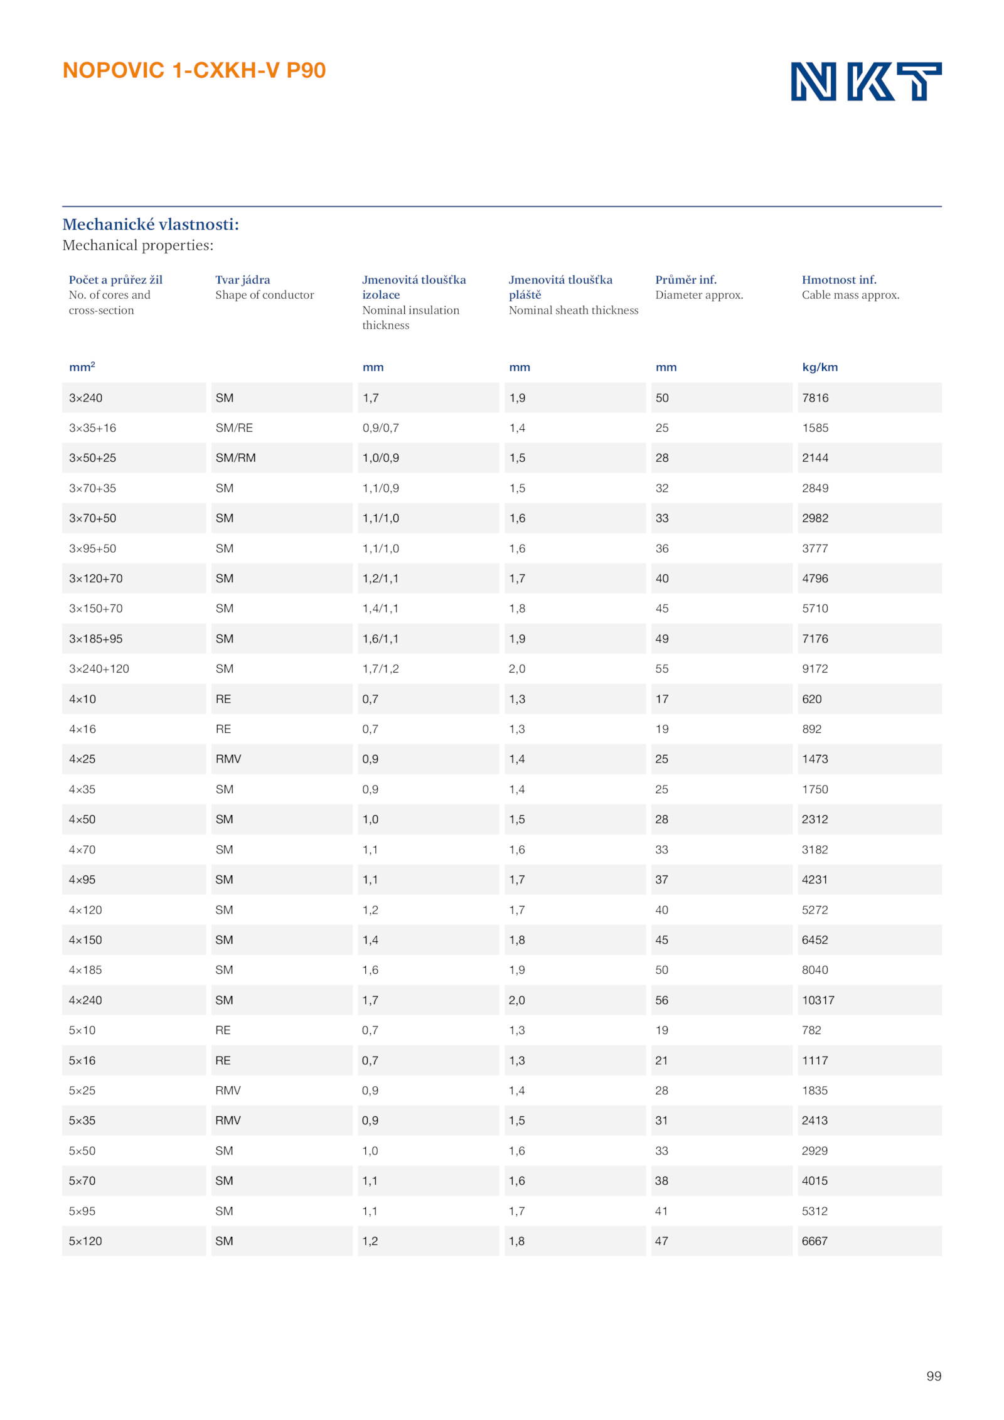Select the NOPOVIC 1-CXKH-V P90 title
The image size is (1004, 1420).
[x=194, y=70]
